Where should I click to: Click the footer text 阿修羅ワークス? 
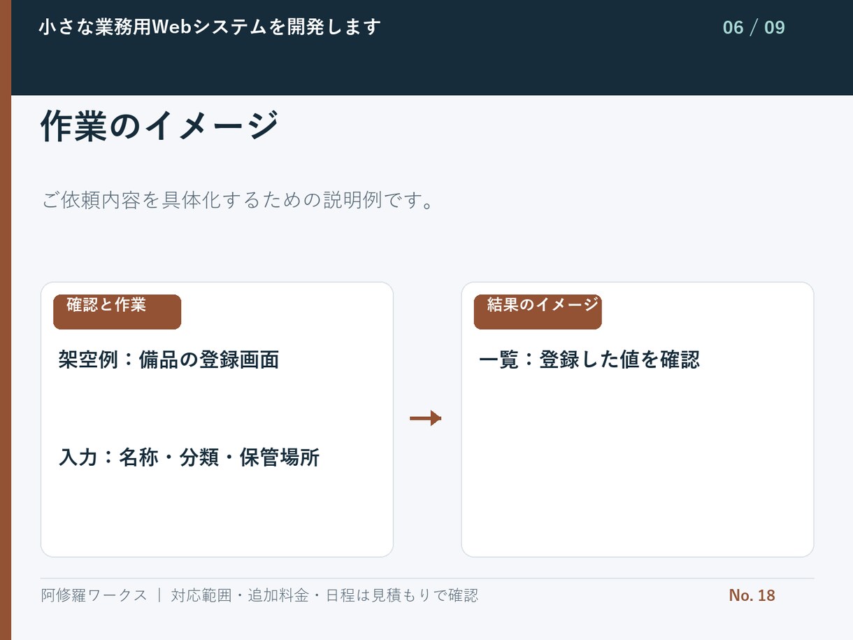coord(94,595)
